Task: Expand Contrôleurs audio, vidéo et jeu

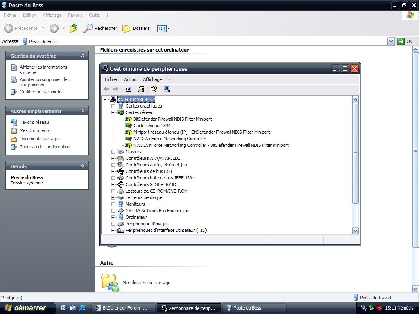Action: pyautogui.click(x=113, y=165)
